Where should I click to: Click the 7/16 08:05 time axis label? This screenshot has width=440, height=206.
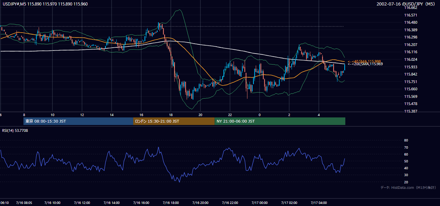tap(24, 203)
